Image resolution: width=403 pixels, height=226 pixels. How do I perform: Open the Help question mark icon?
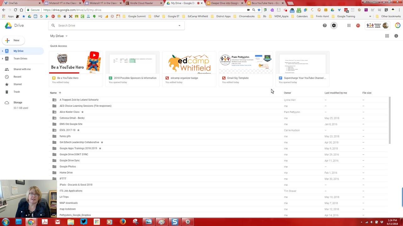[325, 25]
